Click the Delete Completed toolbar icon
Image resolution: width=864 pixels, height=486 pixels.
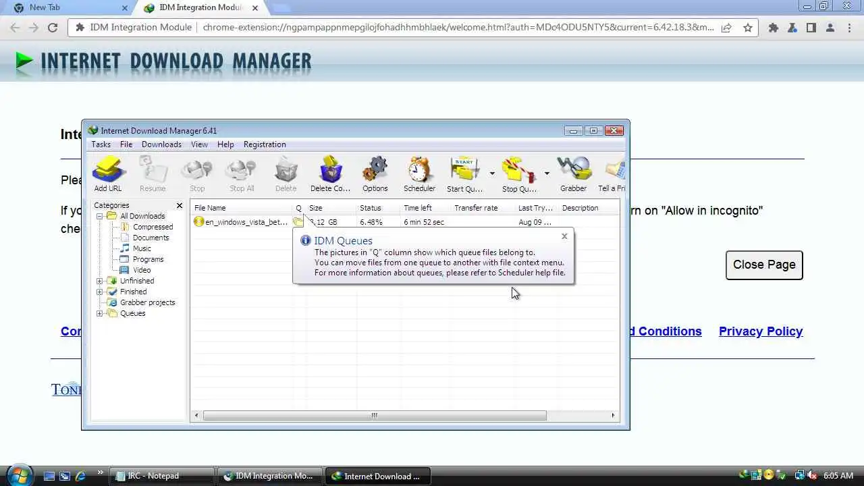(x=330, y=174)
